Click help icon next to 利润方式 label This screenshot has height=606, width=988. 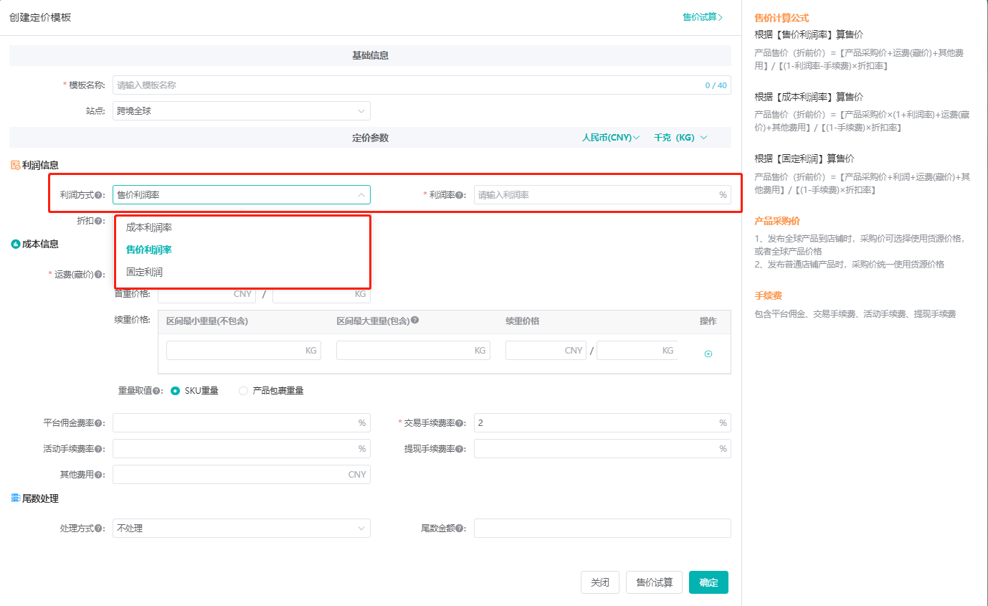click(98, 195)
